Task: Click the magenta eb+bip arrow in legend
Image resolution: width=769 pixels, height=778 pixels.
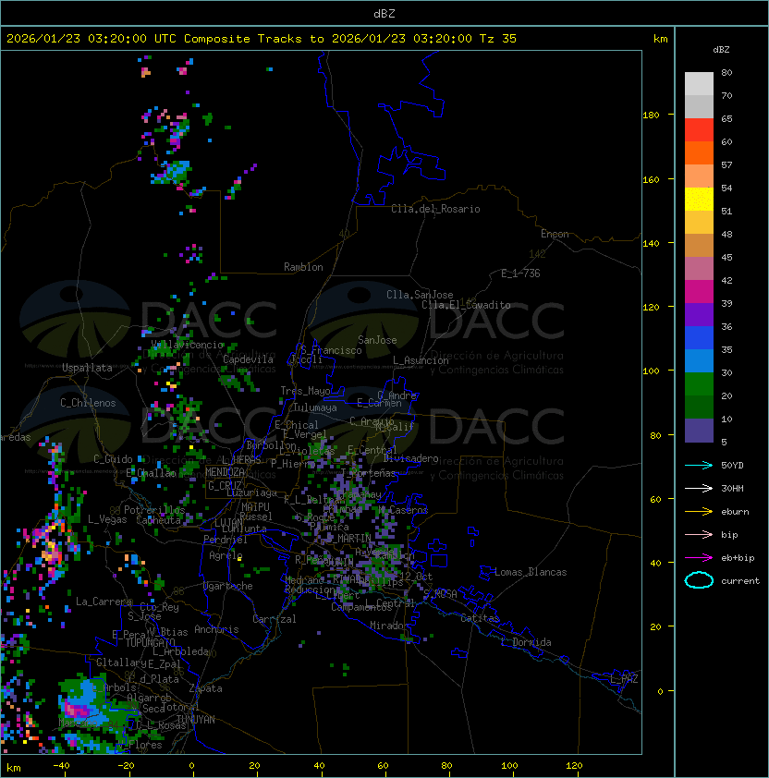Action: pyautogui.click(x=699, y=558)
